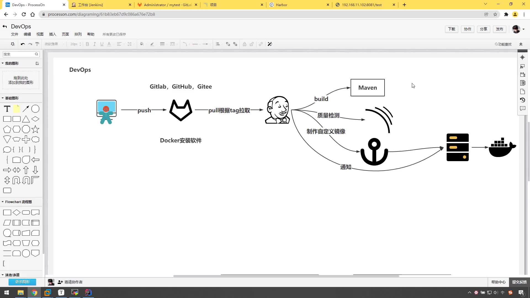This screenshot has height=298, width=530.
Task: Open the align shapes icon
Action: pyautogui.click(x=218, y=44)
